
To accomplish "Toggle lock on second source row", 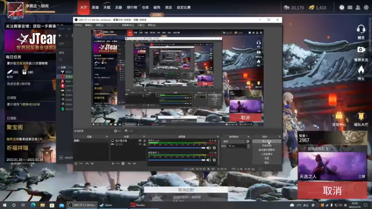I will pos(144,144).
